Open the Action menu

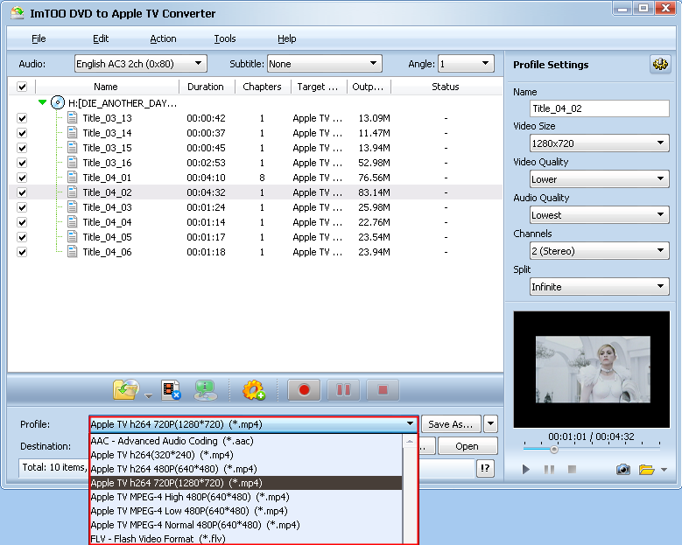point(163,38)
